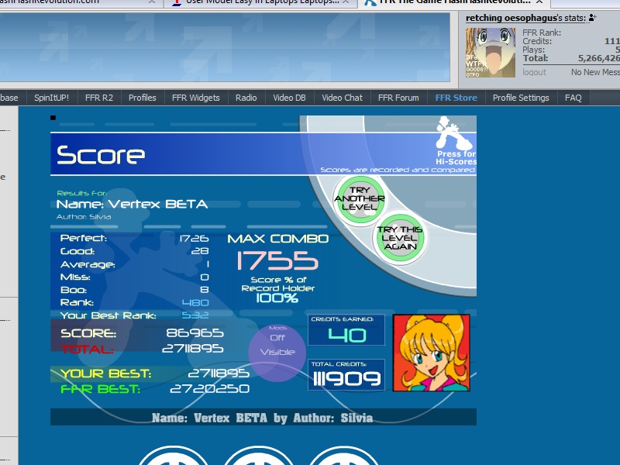Click the user avatar picture
The height and width of the screenshot is (465, 620).
point(491,52)
